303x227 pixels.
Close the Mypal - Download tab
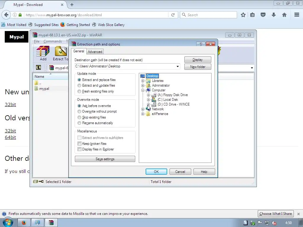click(62, 5)
